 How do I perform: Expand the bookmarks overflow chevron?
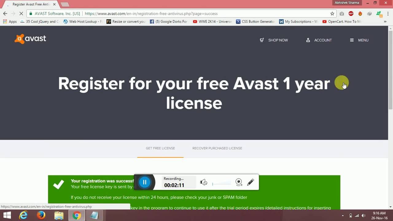[x=385, y=21]
